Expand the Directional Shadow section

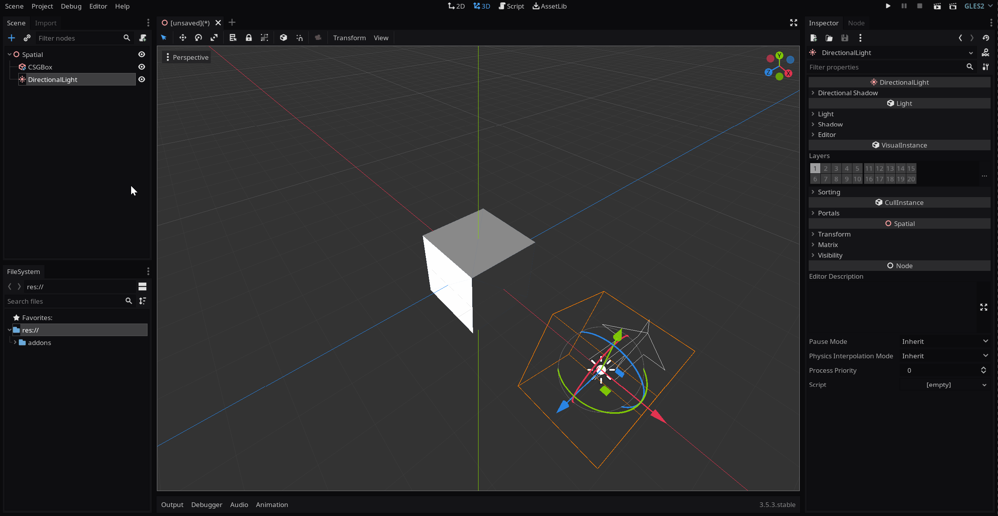coord(848,93)
